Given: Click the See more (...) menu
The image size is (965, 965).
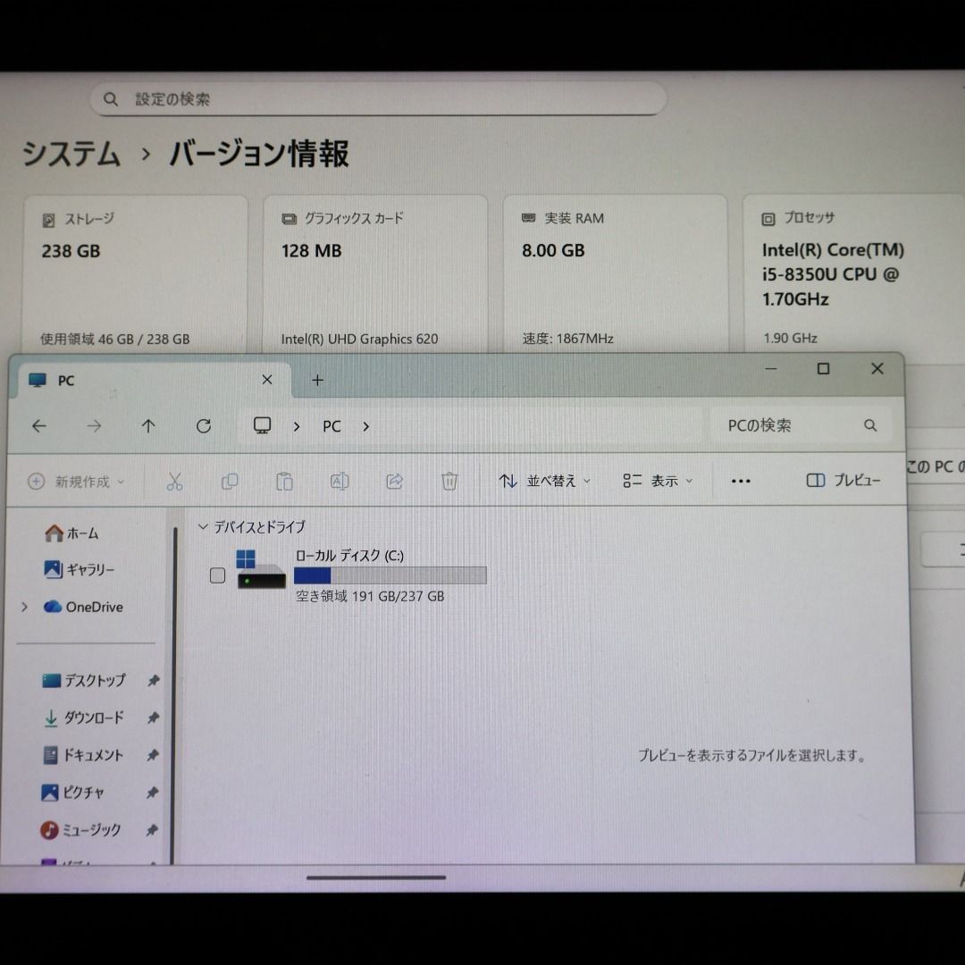Looking at the screenshot, I should [x=740, y=481].
